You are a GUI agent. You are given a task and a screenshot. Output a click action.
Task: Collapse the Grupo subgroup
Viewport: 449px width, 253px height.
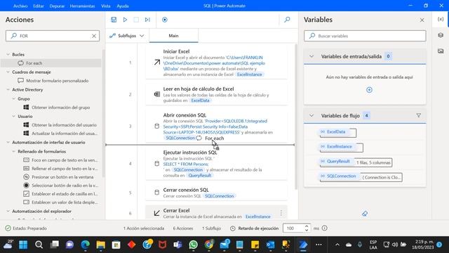pyautogui.click(x=14, y=98)
